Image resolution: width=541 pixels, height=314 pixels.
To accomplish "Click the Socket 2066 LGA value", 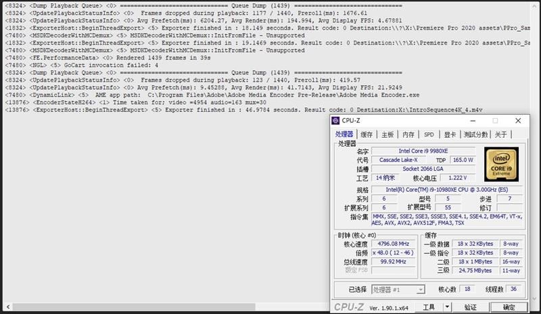I will click(423, 169).
